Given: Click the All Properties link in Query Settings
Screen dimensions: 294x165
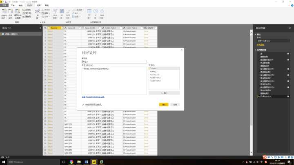Looking at the screenshot, I should pyautogui.click(x=261, y=45).
